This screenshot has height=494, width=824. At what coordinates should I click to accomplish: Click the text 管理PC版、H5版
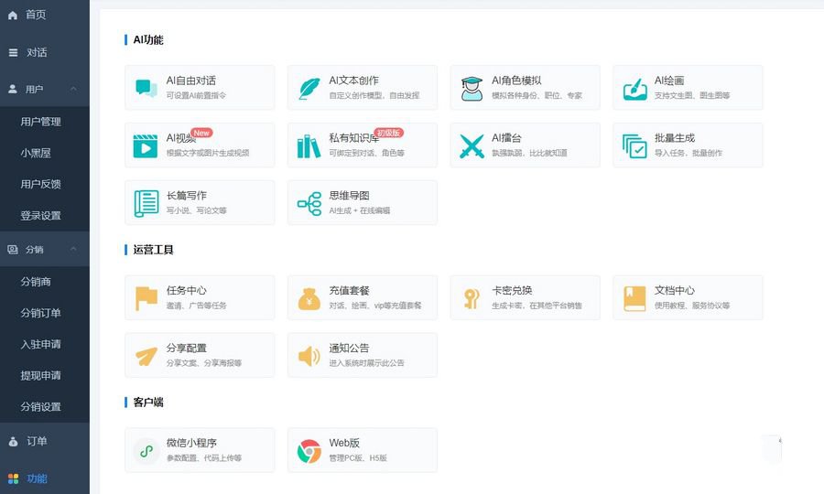pyautogui.click(x=358, y=458)
